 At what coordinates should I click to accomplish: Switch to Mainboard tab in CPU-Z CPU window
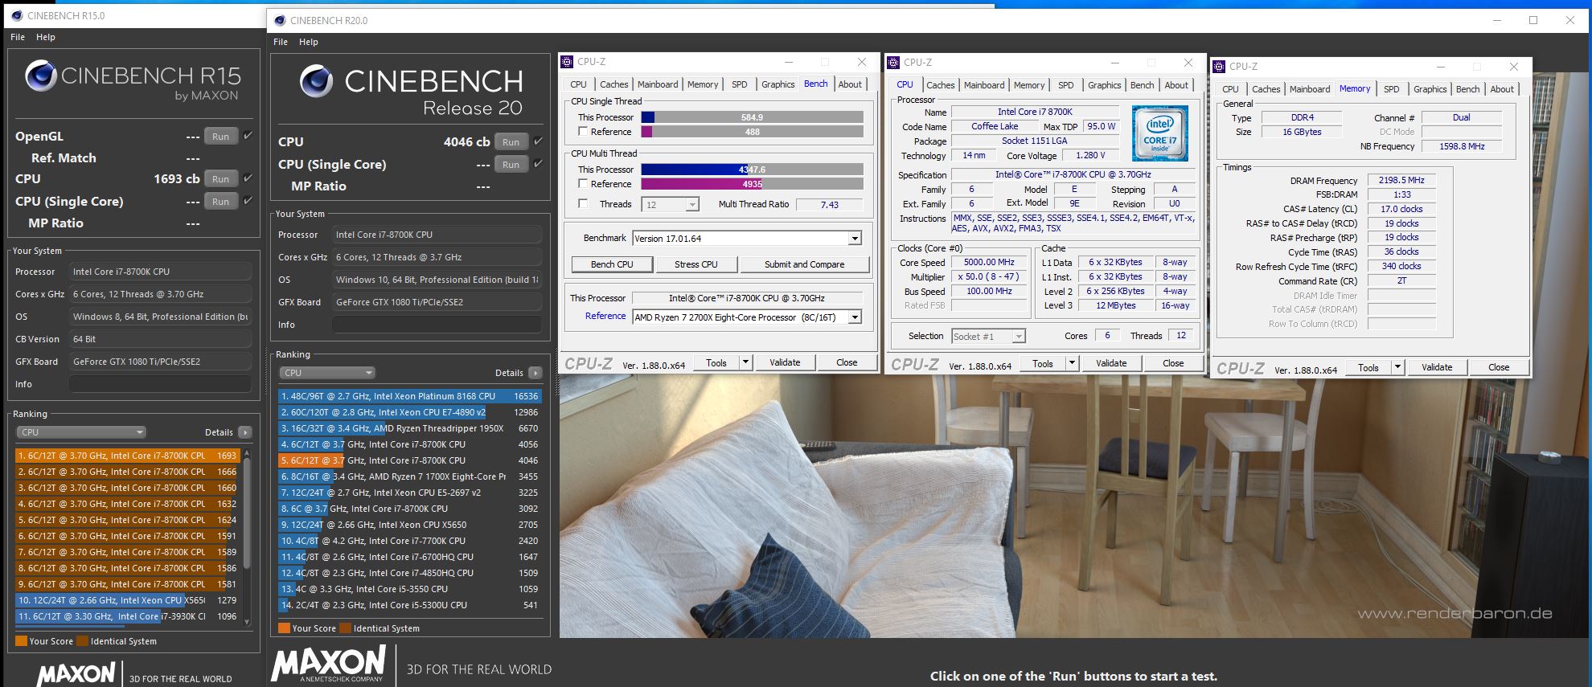983,85
